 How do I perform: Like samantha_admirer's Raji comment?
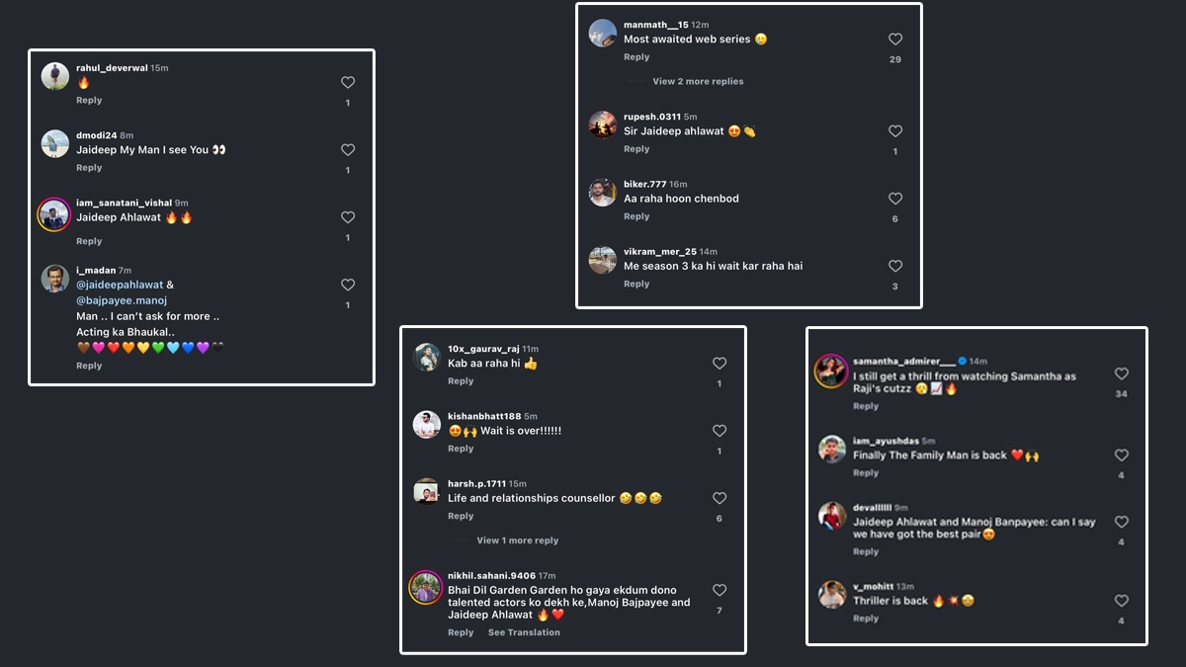coord(1122,374)
